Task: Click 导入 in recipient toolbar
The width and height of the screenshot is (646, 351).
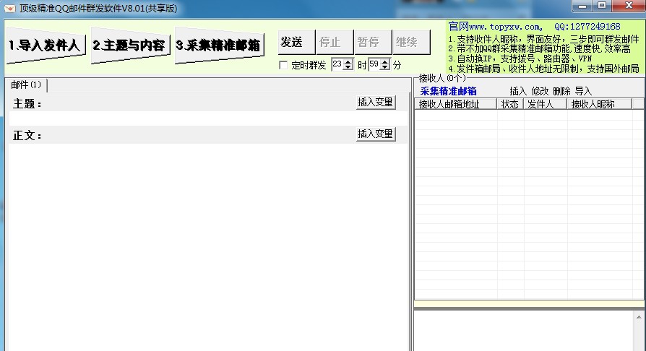Action: pyautogui.click(x=583, y=91)
